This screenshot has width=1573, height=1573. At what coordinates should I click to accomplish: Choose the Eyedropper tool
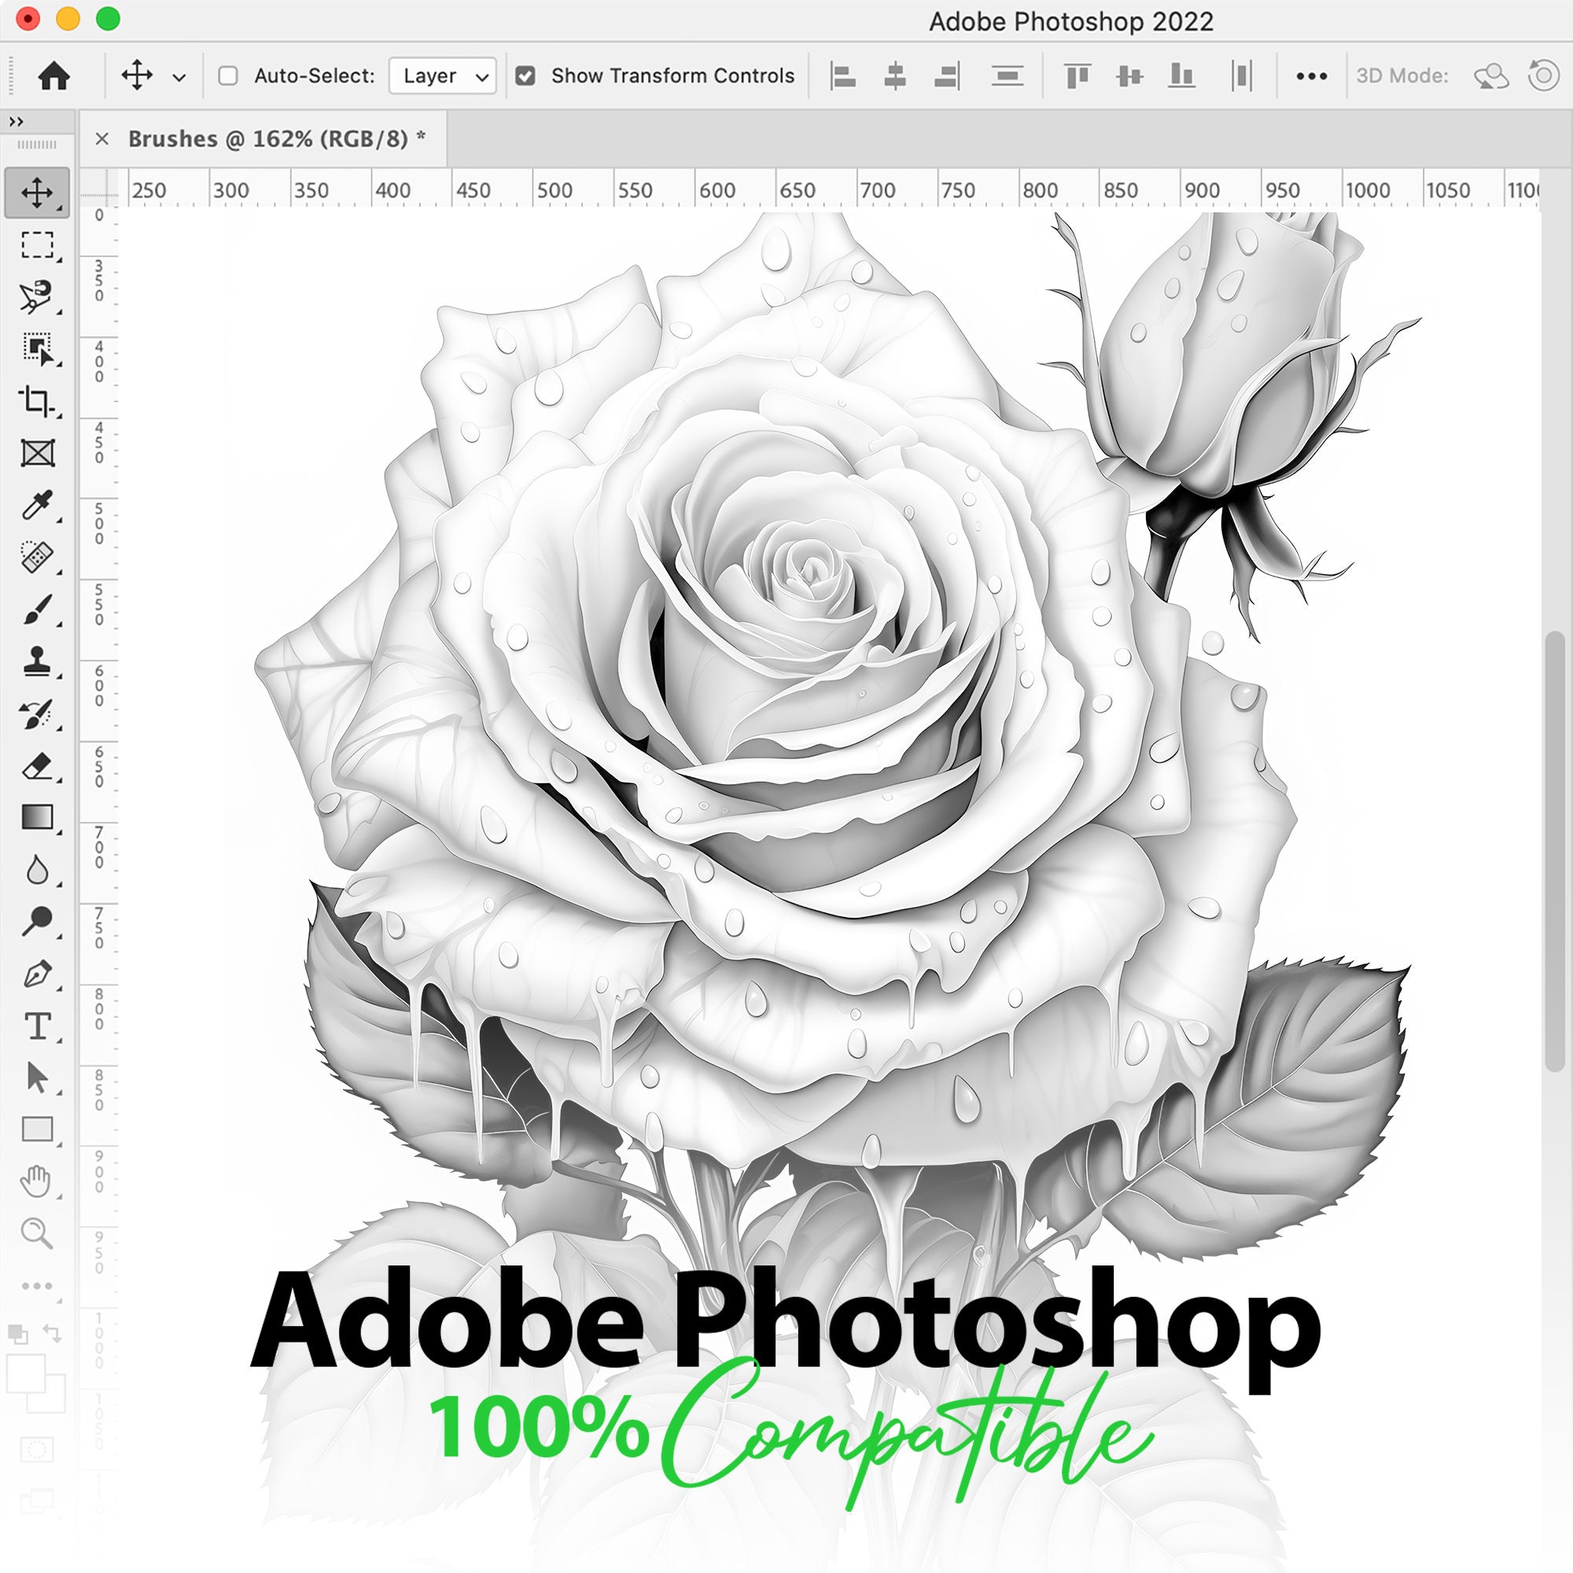click(37, 506)
